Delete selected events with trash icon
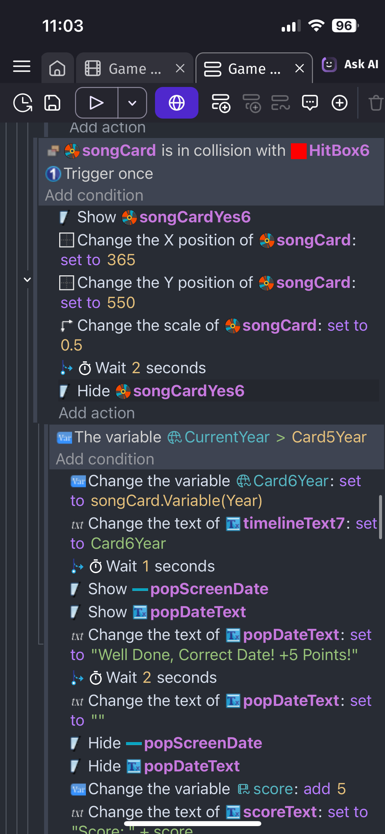The image size is (385, 834). click(x=375, y=103)
